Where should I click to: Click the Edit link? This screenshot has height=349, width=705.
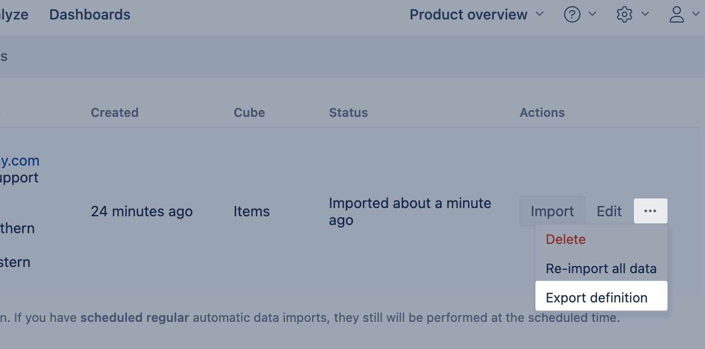(609, 211)
